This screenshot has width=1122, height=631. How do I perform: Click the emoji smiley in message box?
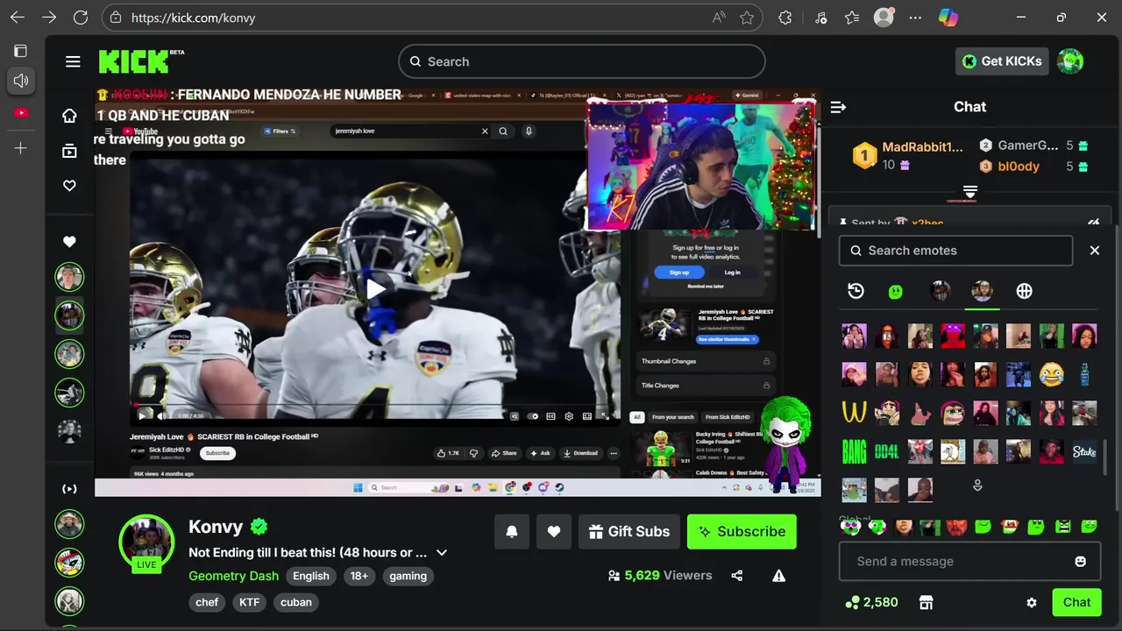click(1081, 561)
